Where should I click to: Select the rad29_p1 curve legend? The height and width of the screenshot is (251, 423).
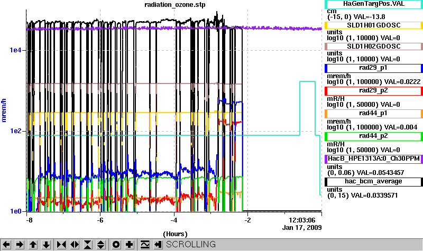click(374, 68)
